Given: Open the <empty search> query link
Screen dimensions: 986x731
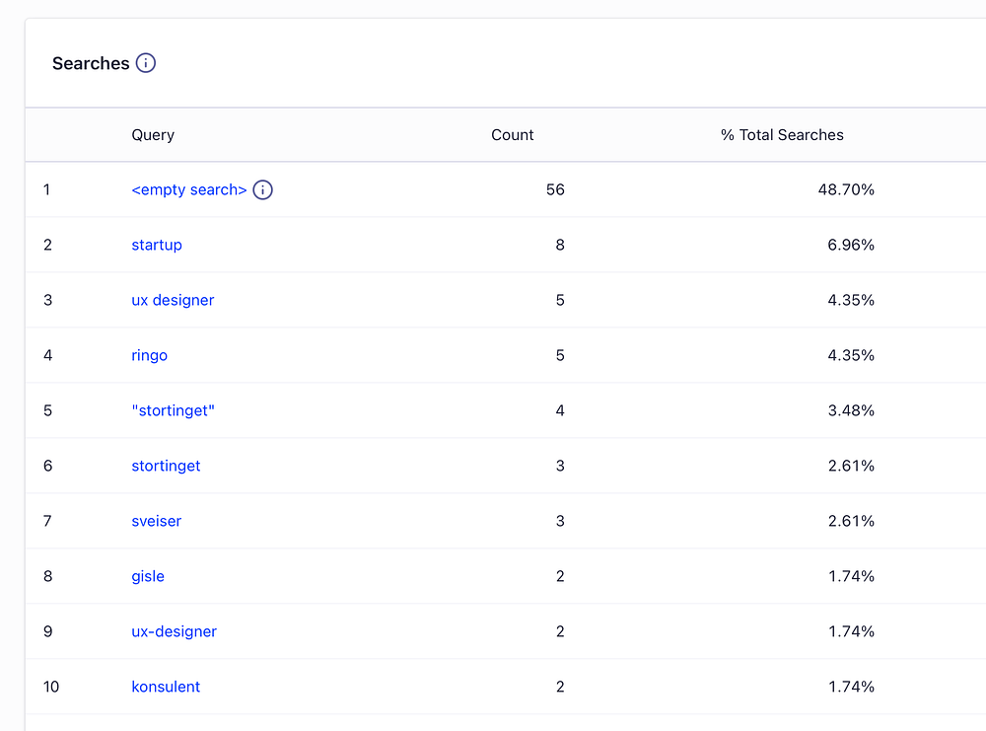Looking at the screenshot, I should [x=188, y=189].
